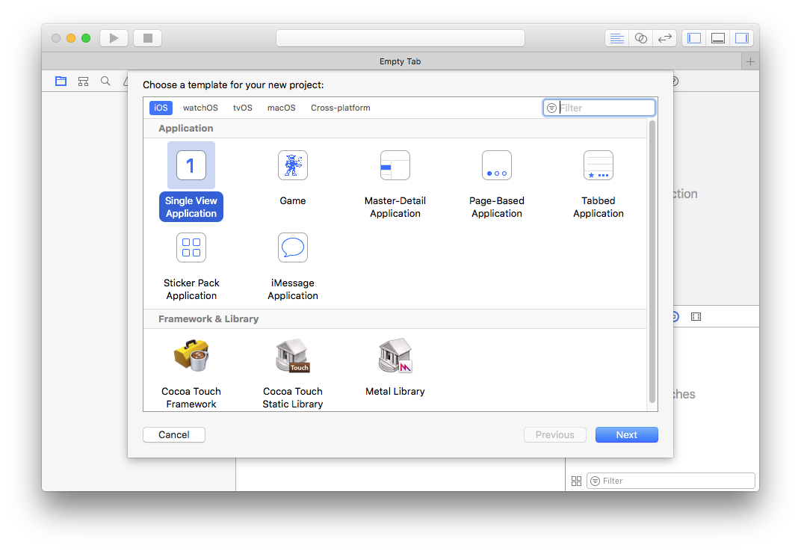Select the Metal Library template
This screenshot has width=801, height=551.
pyautogui.click(x=395, y=356)
